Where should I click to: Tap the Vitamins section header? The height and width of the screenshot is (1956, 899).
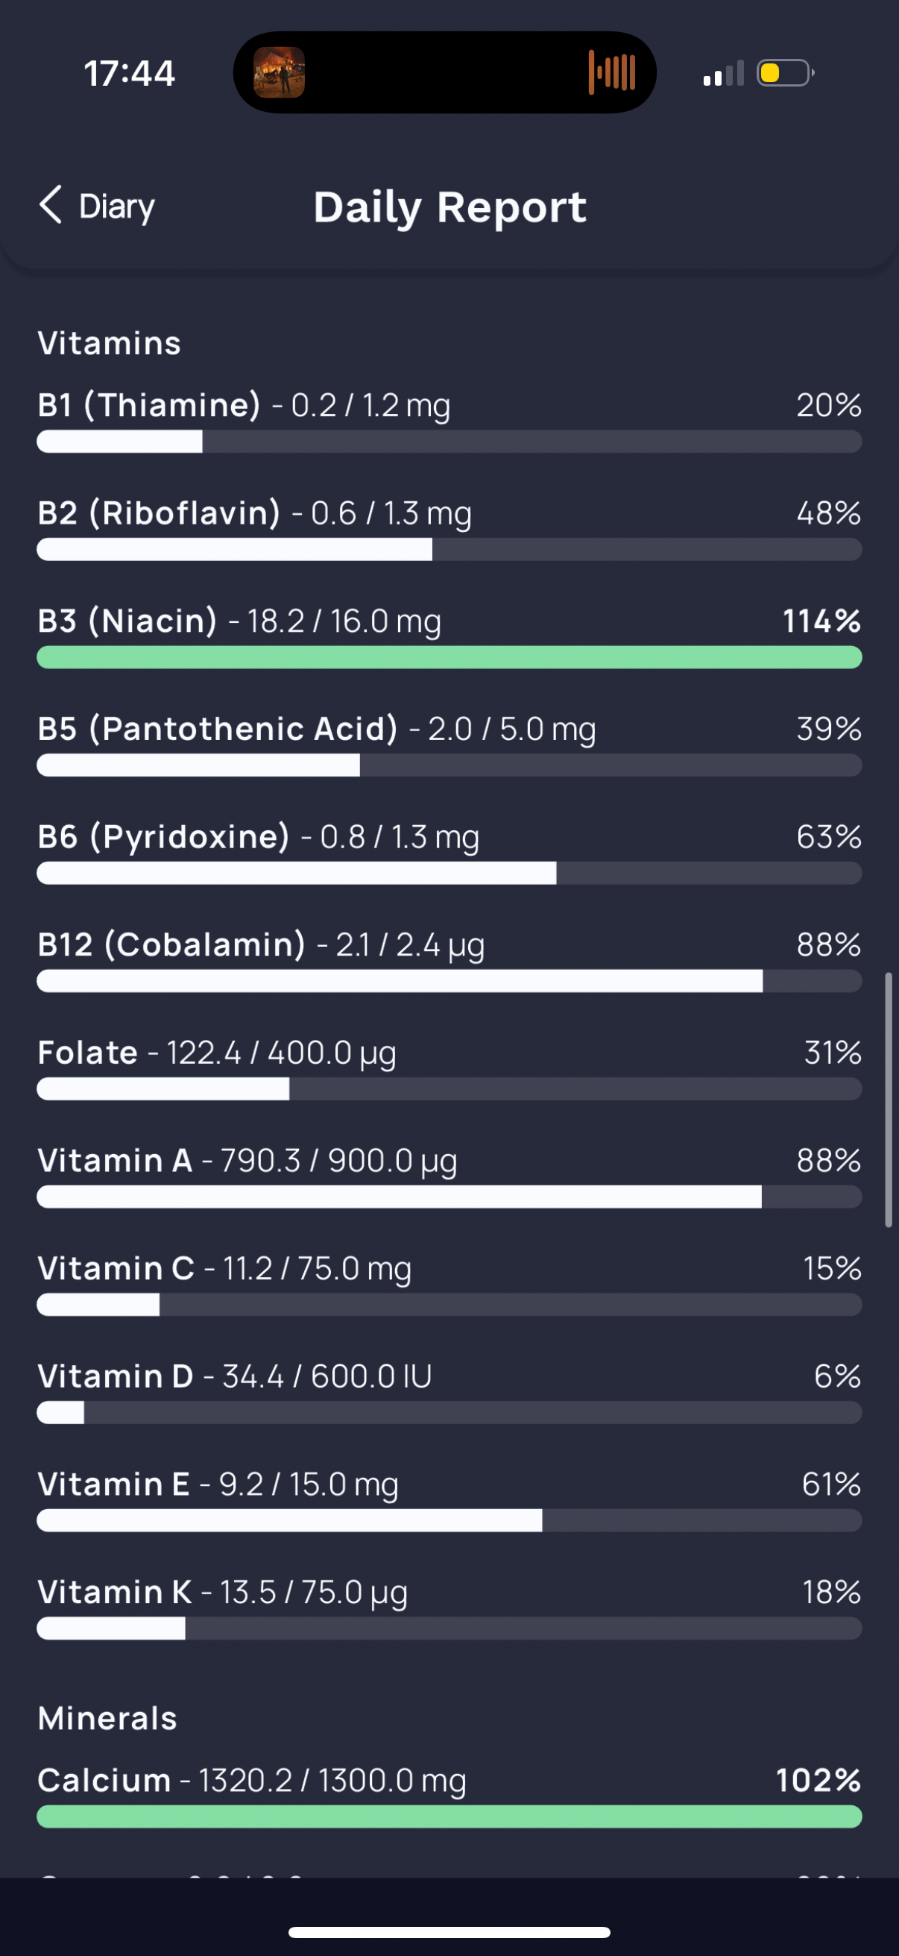(x=110, y=343)
